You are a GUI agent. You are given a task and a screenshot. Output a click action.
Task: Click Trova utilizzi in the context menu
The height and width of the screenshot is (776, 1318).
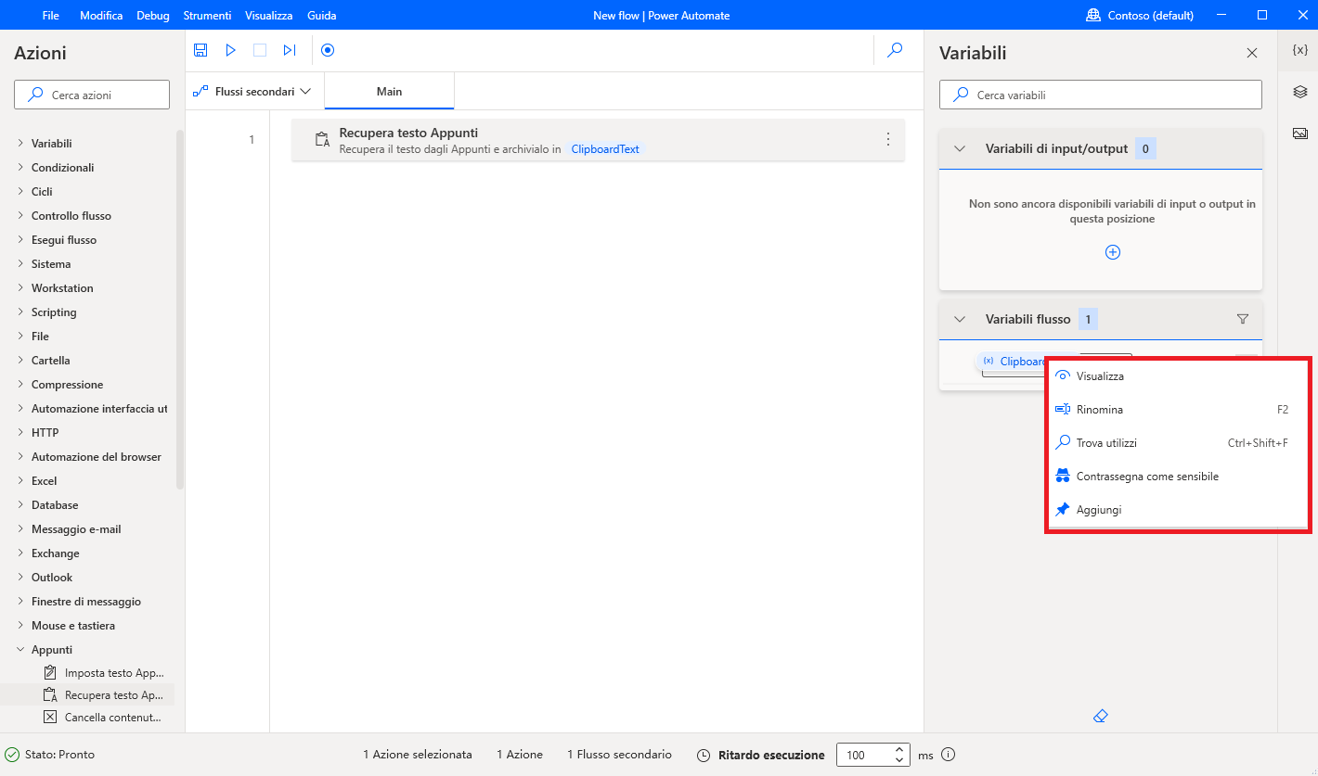point(1105,442)
